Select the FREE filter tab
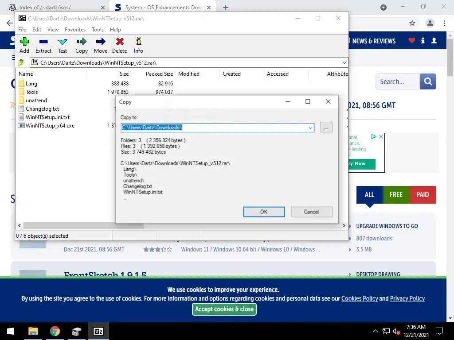Screen dimensions: 454x340 click(396, 195)
